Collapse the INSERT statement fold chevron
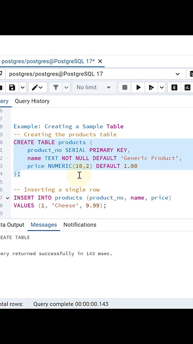 [8, 198]
